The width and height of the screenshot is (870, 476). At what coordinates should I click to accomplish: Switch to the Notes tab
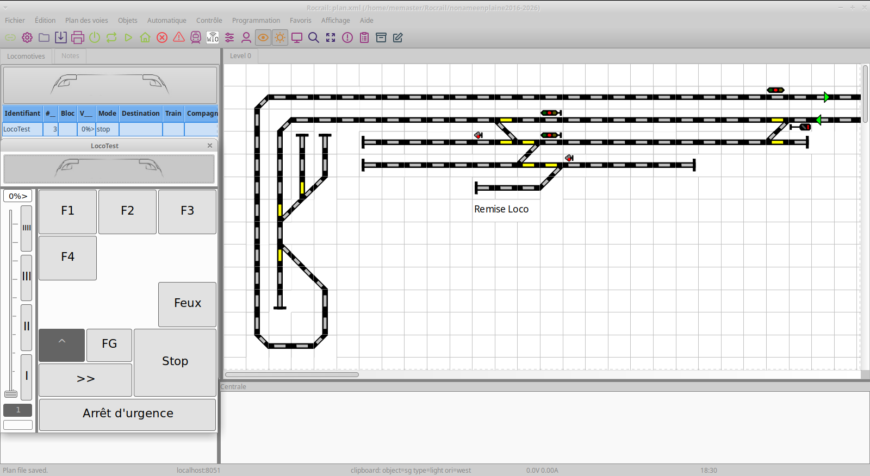pyautogui.click(x=70, y=56)
